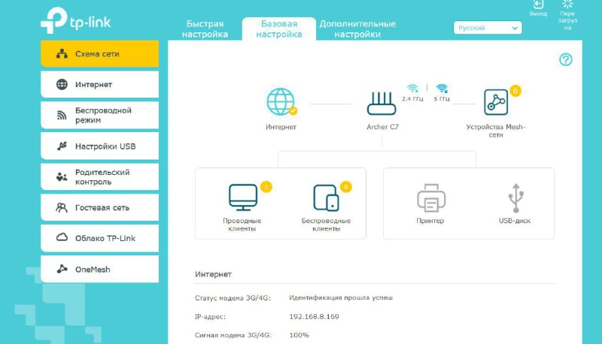
Task: Open Беспроводной режим settings
Action: pyautogui.click(x=99, y=115)
